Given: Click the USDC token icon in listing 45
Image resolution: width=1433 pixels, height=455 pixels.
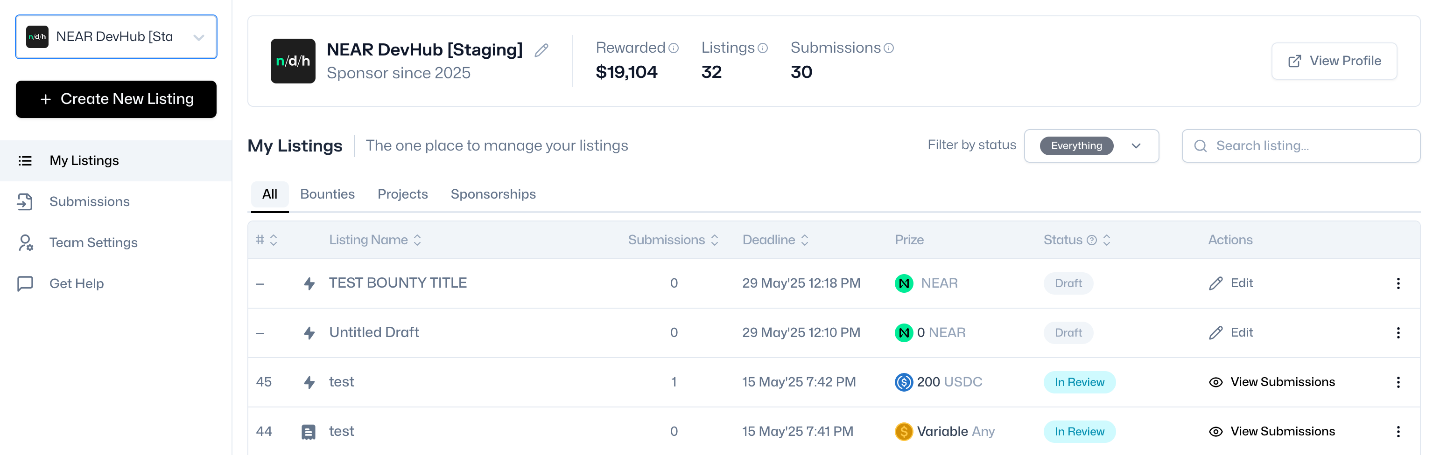Looking at the screenshot, I should point(903,382).
